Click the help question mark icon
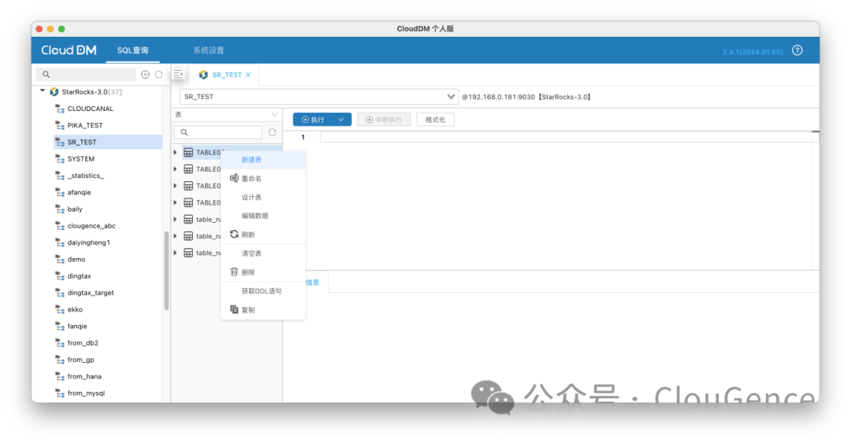The height and width of the screenshot is (444, 851). click(x=797, y=50)
